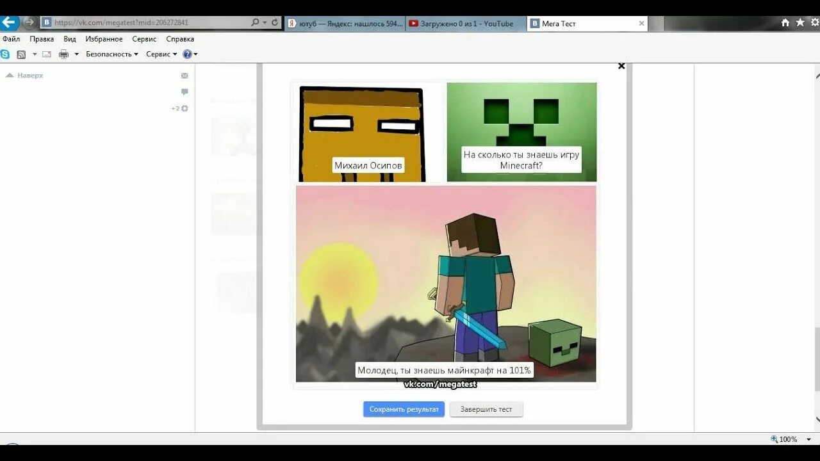
Task: Click 'Молодец, ты знаешь майнкрафт на 101%' caption
Action: [445, 370]
